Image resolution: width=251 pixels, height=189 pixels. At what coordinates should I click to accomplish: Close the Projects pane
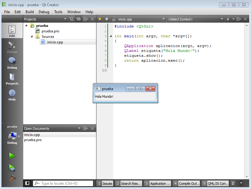pos(92,19)
